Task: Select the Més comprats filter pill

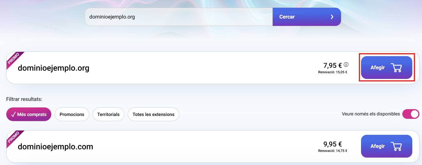Action: click(x=29, y=114)
